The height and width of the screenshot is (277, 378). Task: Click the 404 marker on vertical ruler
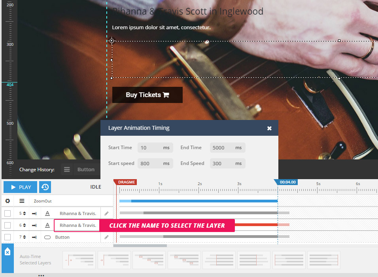10,85
